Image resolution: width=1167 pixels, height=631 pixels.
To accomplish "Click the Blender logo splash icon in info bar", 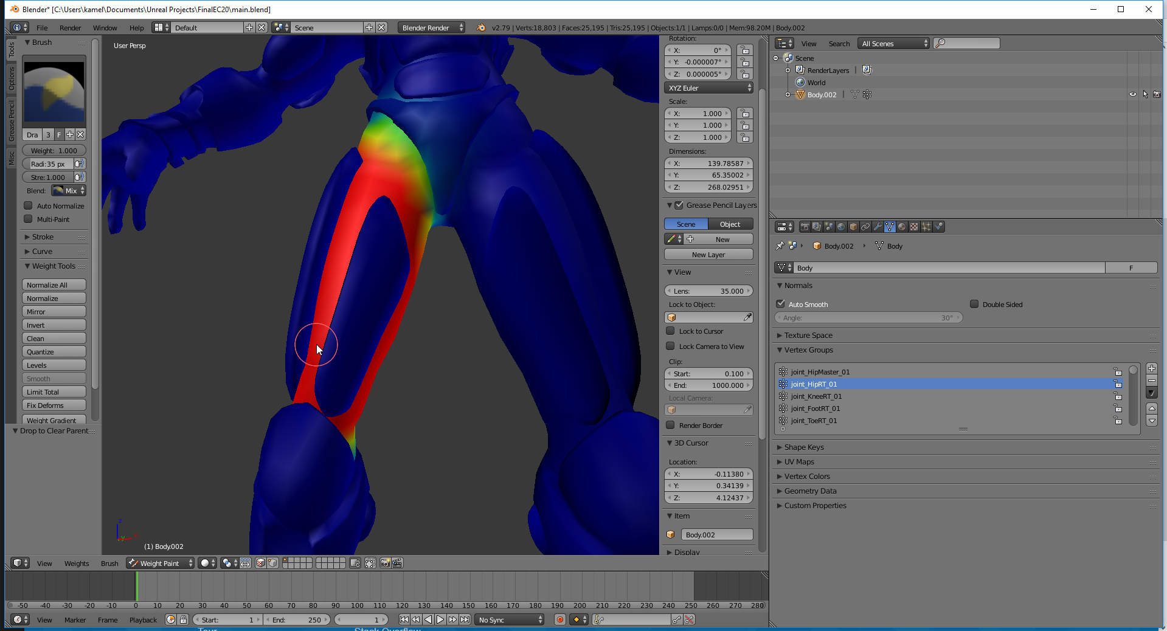I will (481, 27).
